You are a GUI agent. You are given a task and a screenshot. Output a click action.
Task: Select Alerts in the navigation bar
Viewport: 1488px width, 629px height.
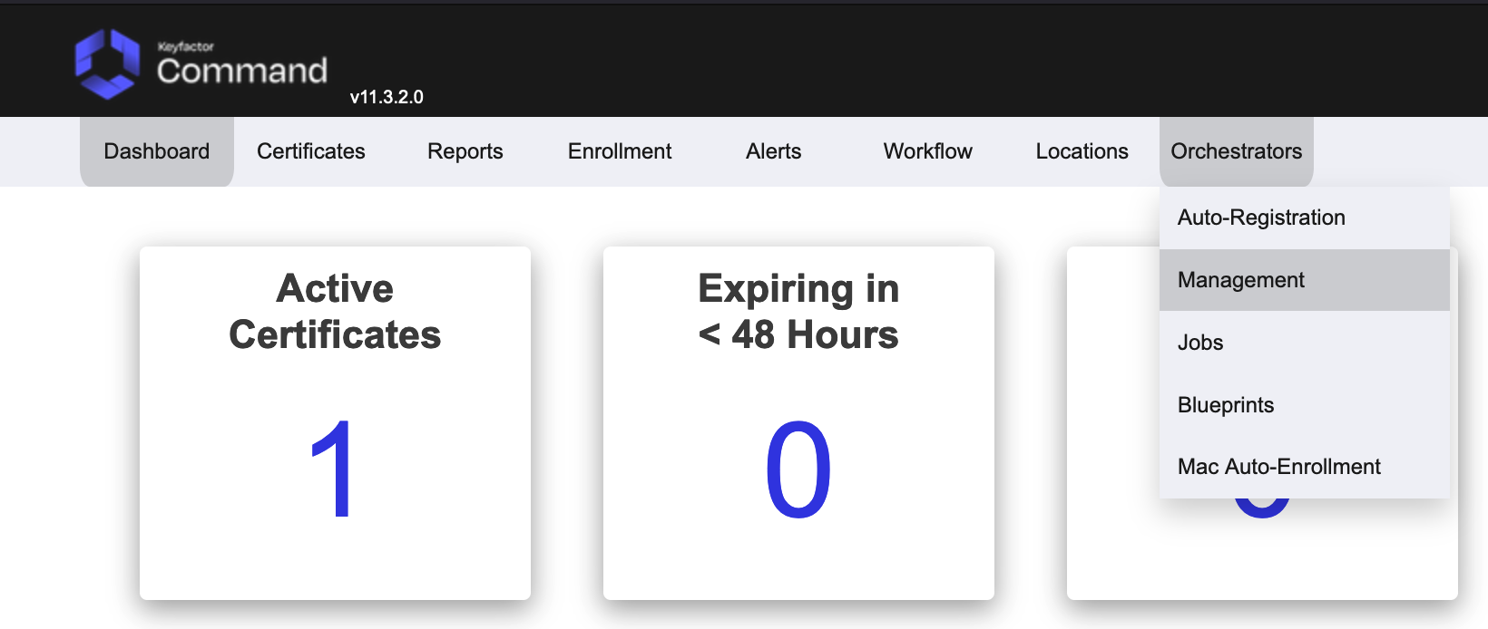(774, 151)
